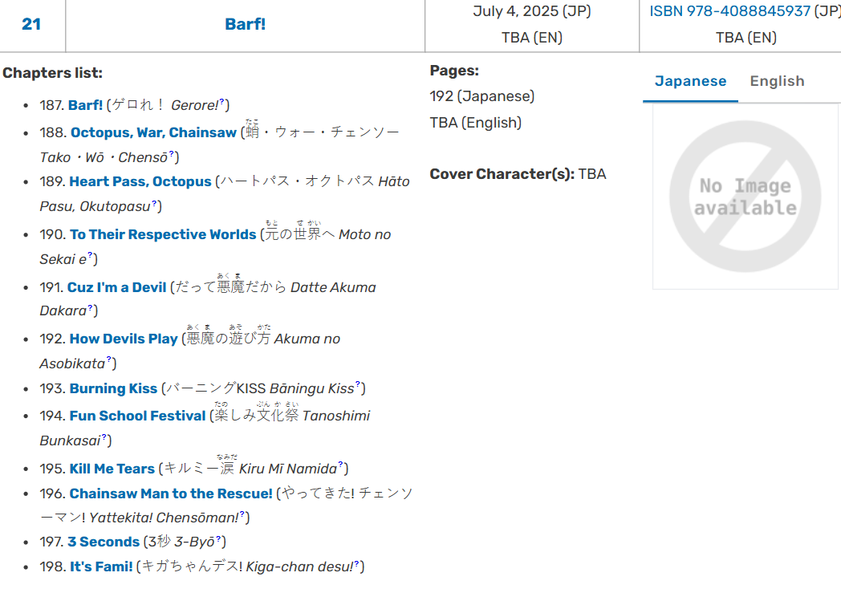Click the question mark after Bāningu Kiss
Screen dimensions: 841x593
coord(358,384)
